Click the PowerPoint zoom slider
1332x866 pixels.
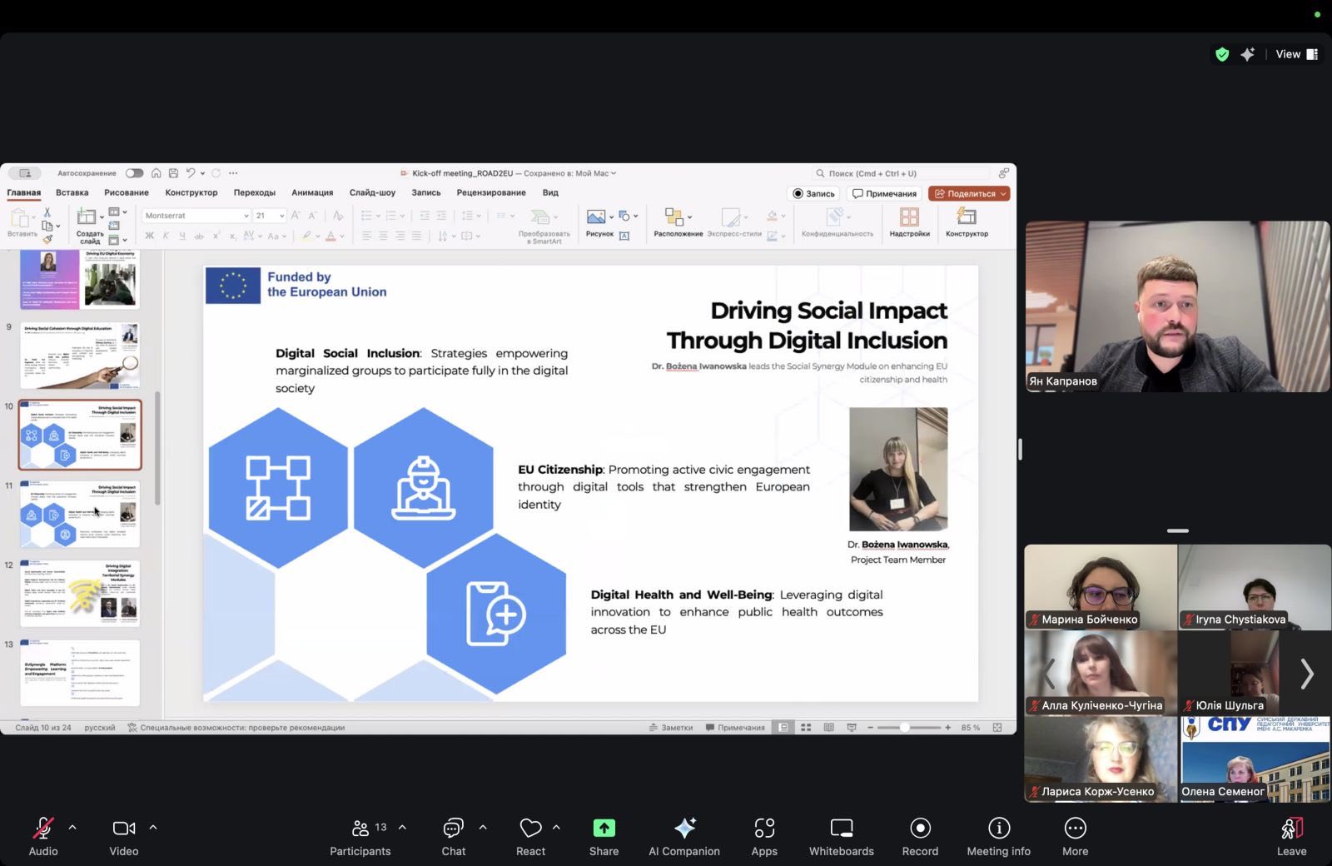(905, 728)
